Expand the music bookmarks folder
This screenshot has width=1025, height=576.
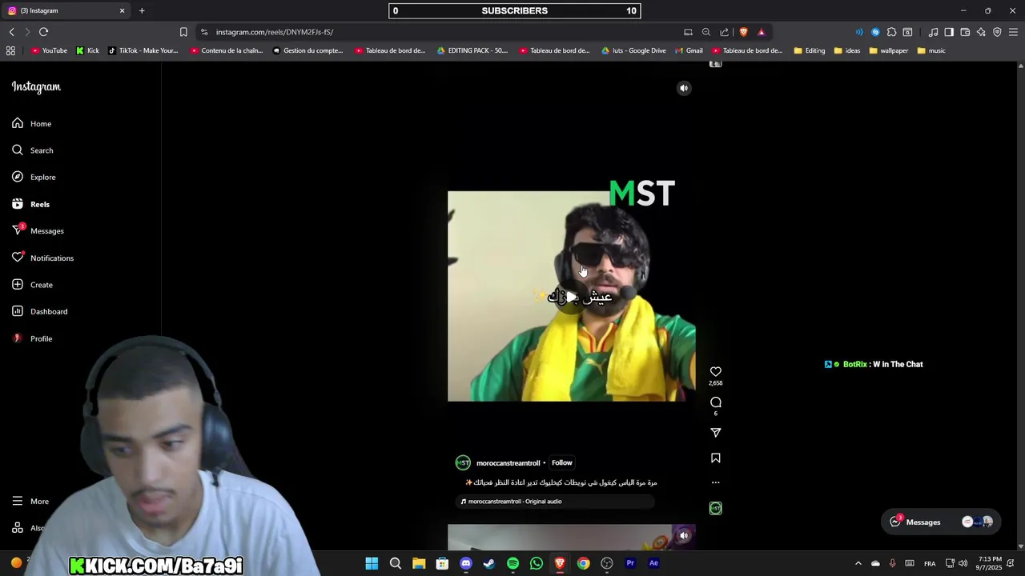pyautogui.click(x=931, y=50)
